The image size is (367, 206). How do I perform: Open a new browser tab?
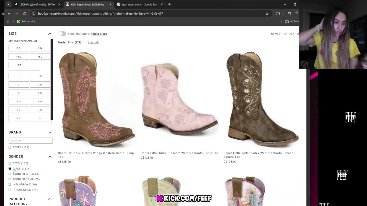(x=169, y=4)
